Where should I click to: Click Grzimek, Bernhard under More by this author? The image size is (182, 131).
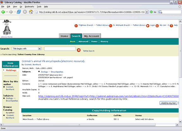pyautogui.click(x=10, y=88)
